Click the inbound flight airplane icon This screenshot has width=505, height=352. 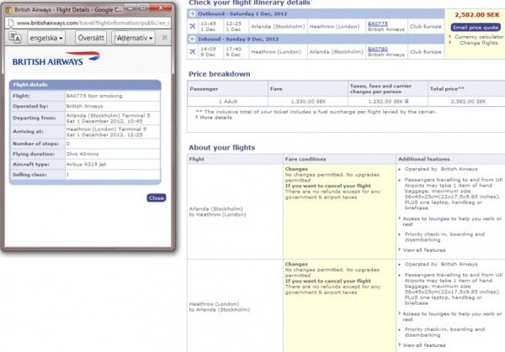pos(194,52)
